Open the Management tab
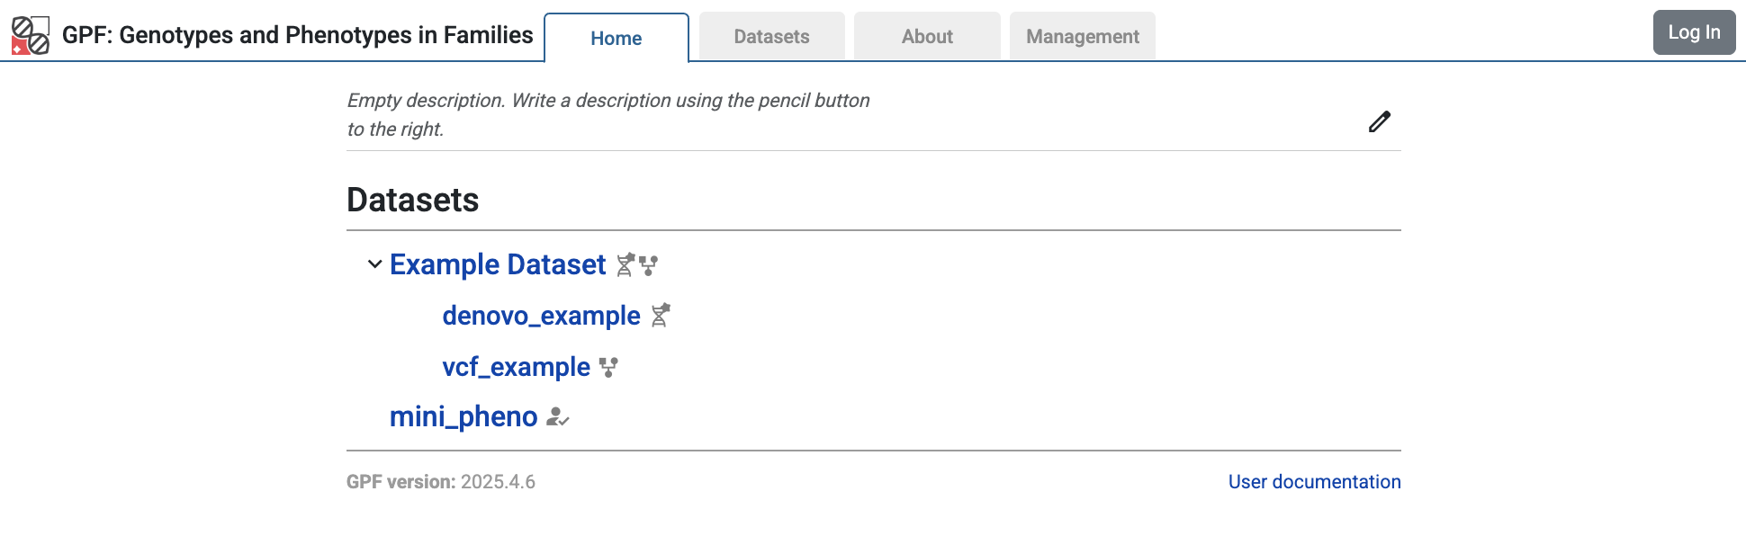Viewport: 1746px width, 536px height. coord(1083,37)
